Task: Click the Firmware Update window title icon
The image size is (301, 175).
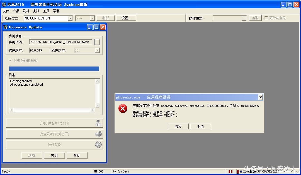Action: click(x=5, y=27)
